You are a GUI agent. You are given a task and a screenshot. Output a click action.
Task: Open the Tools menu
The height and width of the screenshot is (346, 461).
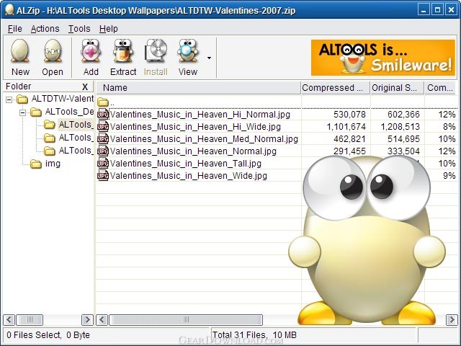[79, 29]
